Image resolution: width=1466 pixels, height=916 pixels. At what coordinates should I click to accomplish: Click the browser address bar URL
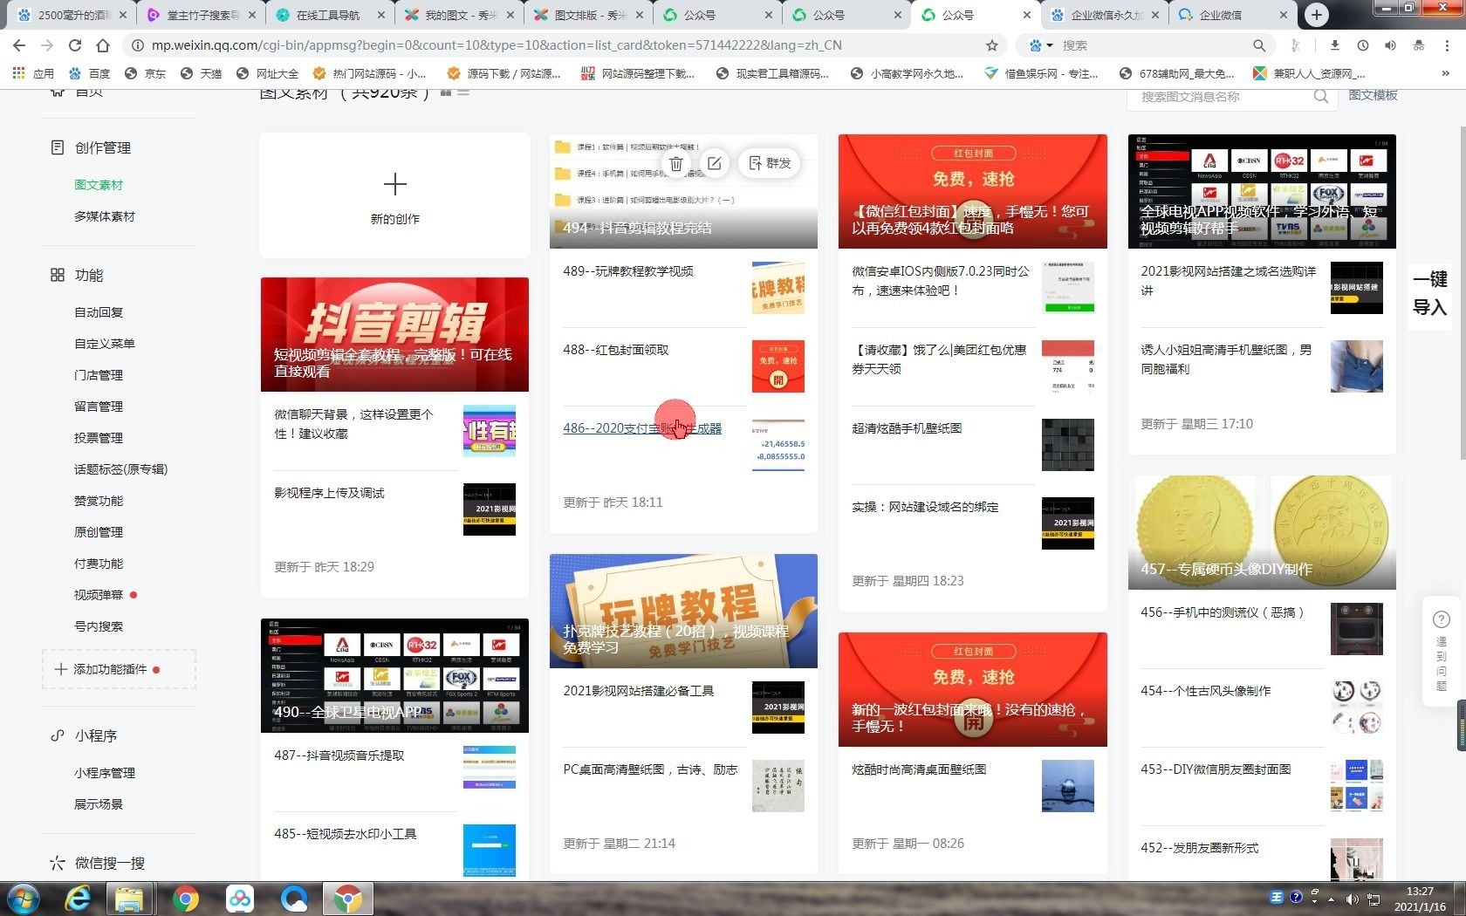[497, 45]
